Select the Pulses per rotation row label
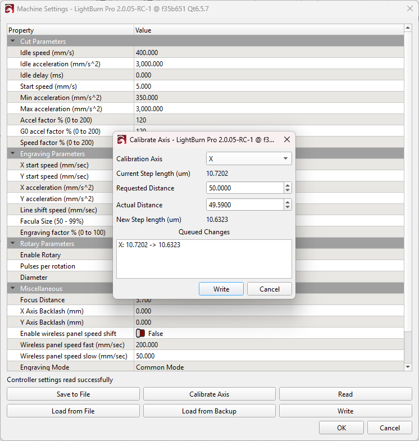Viewport: 419px width, 441px height. point(48,266)
